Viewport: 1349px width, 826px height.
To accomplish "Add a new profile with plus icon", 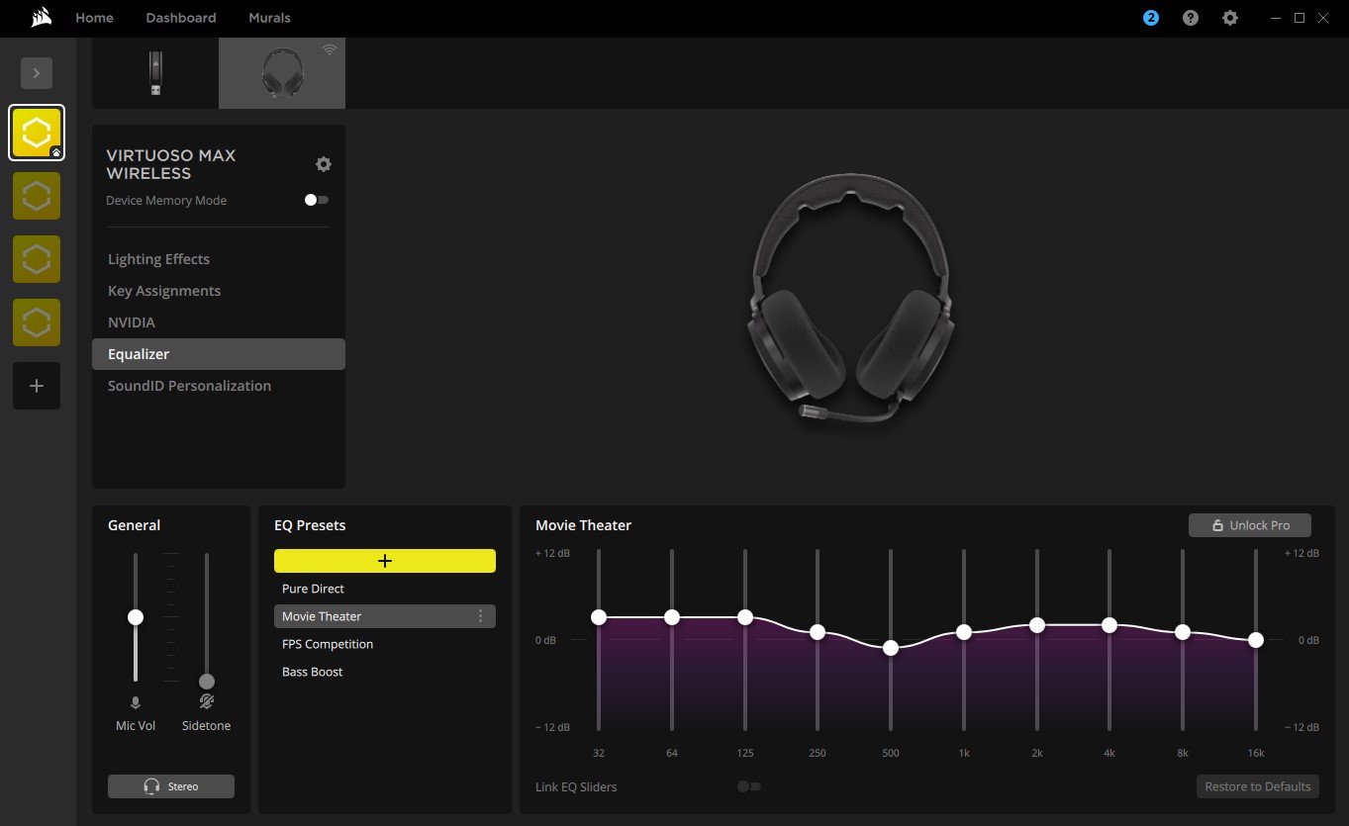I will [x=37, y=386].
